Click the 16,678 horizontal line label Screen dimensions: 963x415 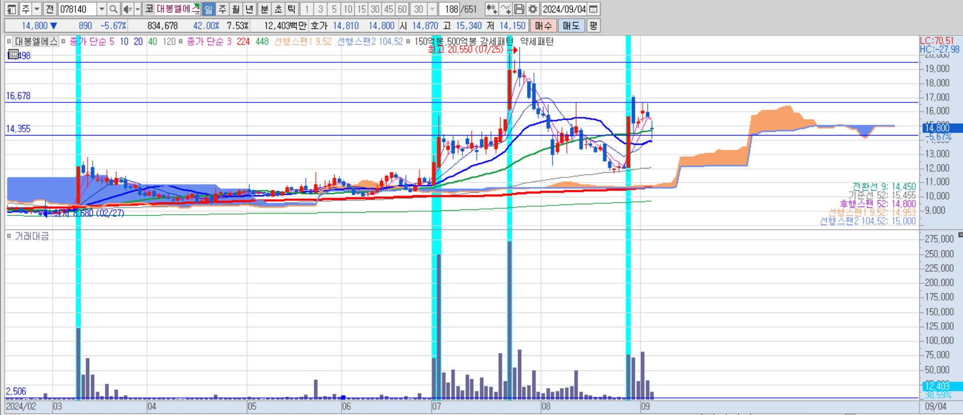pyautogui.click(x=18, y=96)
